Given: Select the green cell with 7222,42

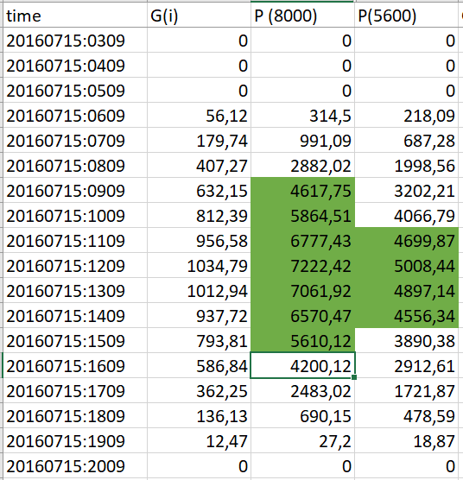Looking at the screenshot, I should (302, 265).
